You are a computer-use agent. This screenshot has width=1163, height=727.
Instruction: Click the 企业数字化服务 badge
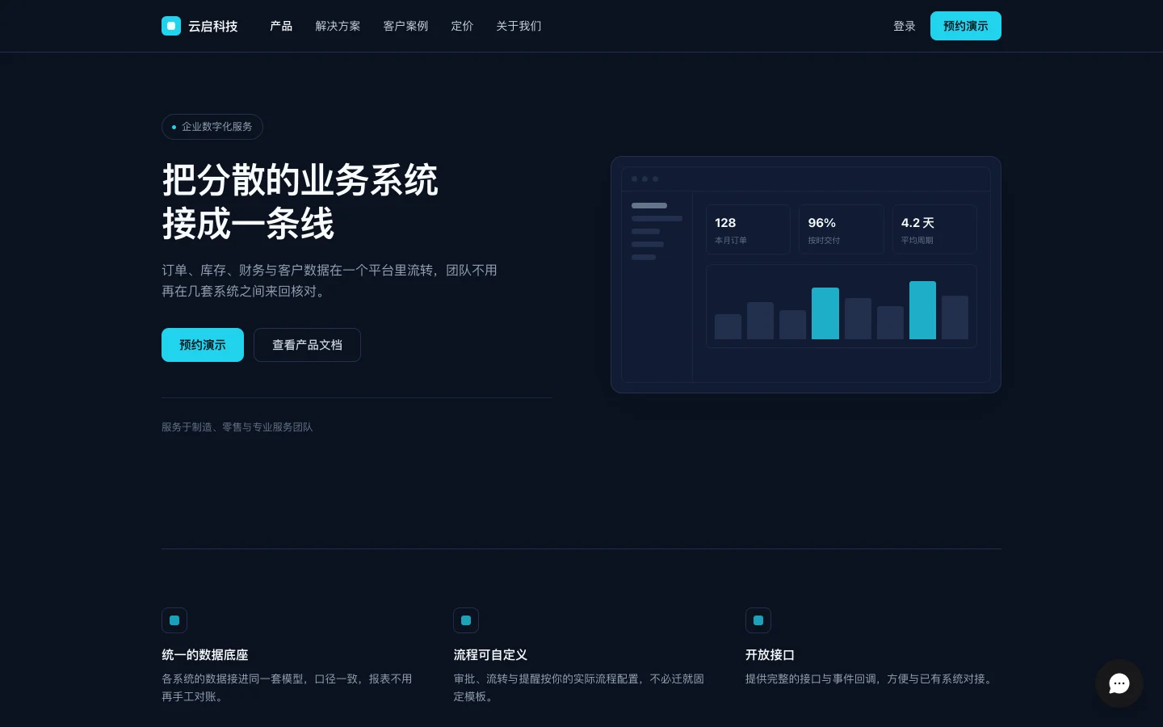click(x=212, y=127)
